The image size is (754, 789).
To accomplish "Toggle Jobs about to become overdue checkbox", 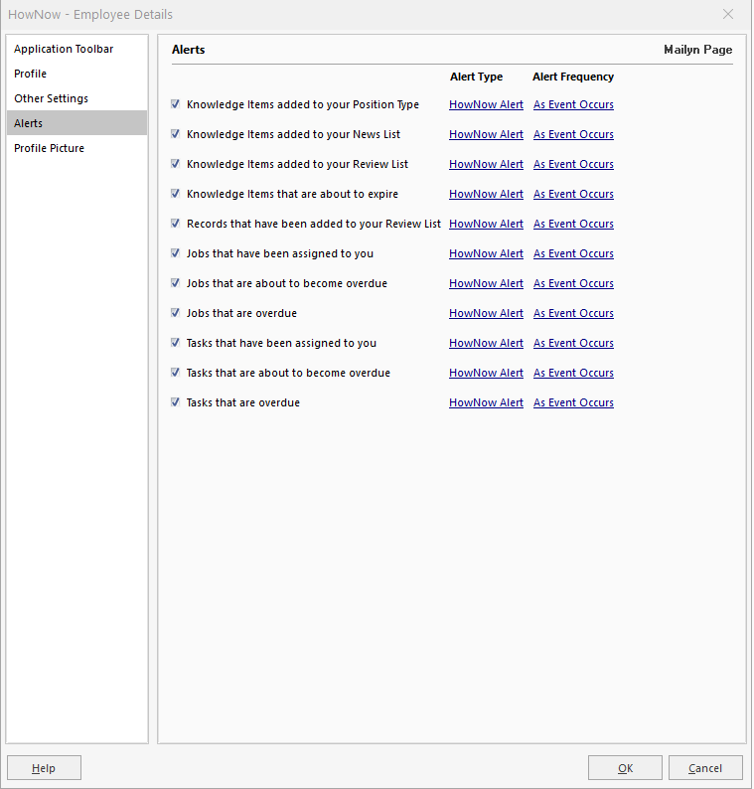I will coord(175,283).
